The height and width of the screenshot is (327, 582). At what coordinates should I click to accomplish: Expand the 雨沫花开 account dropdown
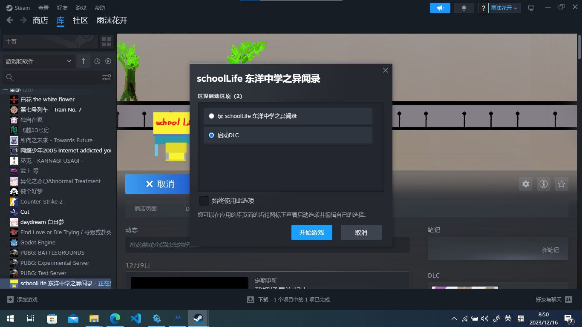(x=505, y=8)
